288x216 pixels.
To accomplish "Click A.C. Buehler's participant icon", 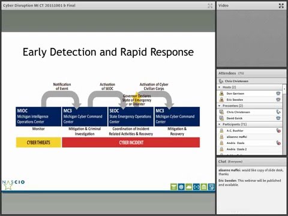I will pyautogui.click(x=221, y=131).
